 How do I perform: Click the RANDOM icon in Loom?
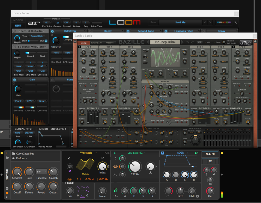(224, 22)
